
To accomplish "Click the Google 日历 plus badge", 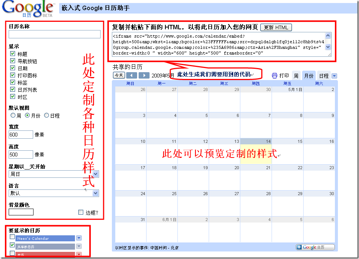I will click(315, 247).
